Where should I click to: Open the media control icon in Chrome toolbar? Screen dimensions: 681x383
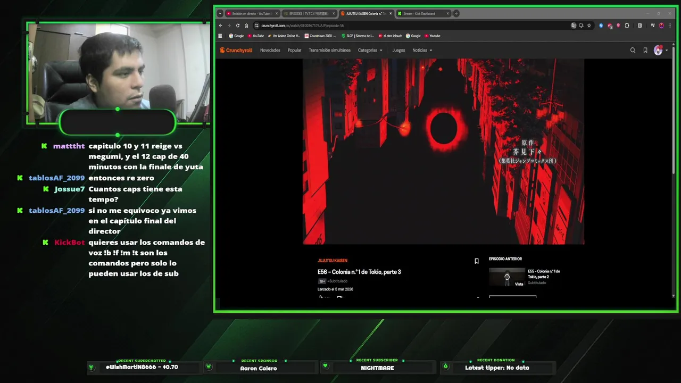653,26
